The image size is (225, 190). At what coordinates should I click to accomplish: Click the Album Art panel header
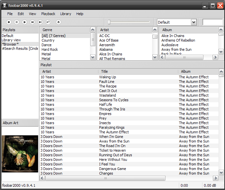click(x=20, y=123)
